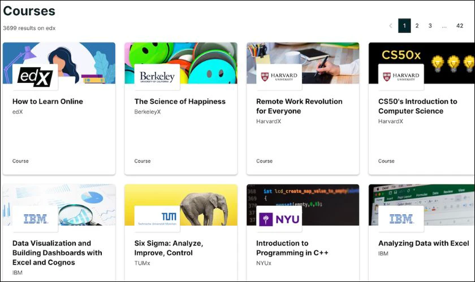Click the edX logo on first course card
Screen dimensions: 475x282
tap(35, 77)
